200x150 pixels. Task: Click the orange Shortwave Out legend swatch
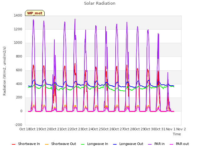click(x=47, y=144)
